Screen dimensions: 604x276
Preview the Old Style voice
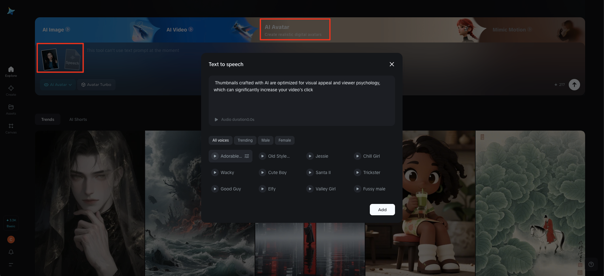click(x=262, y=156)
